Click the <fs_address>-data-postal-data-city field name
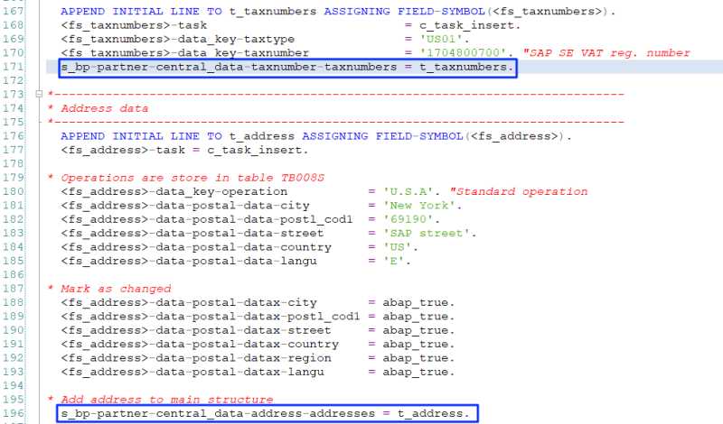Viewport: 723px width, 424px height. click(x=185, y=206)
